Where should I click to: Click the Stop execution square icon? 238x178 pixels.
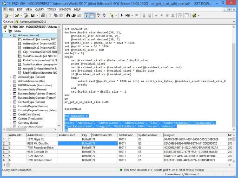[x=137, y=15]
